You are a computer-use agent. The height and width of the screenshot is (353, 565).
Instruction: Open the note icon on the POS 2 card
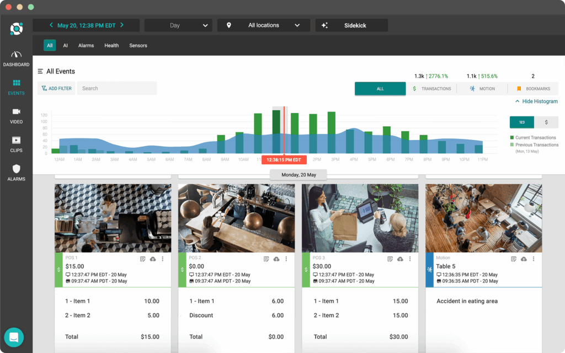265,258
